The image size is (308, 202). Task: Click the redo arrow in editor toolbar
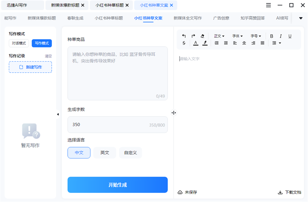tap(193, 36)
